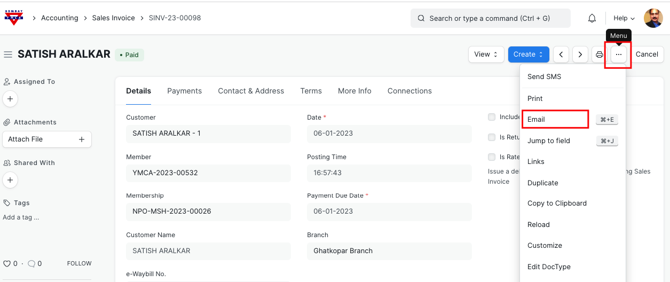Toggle the Is Rate checkbox
Screen dimensions: 670x282
pyautogui.click(x=492, y=157)
